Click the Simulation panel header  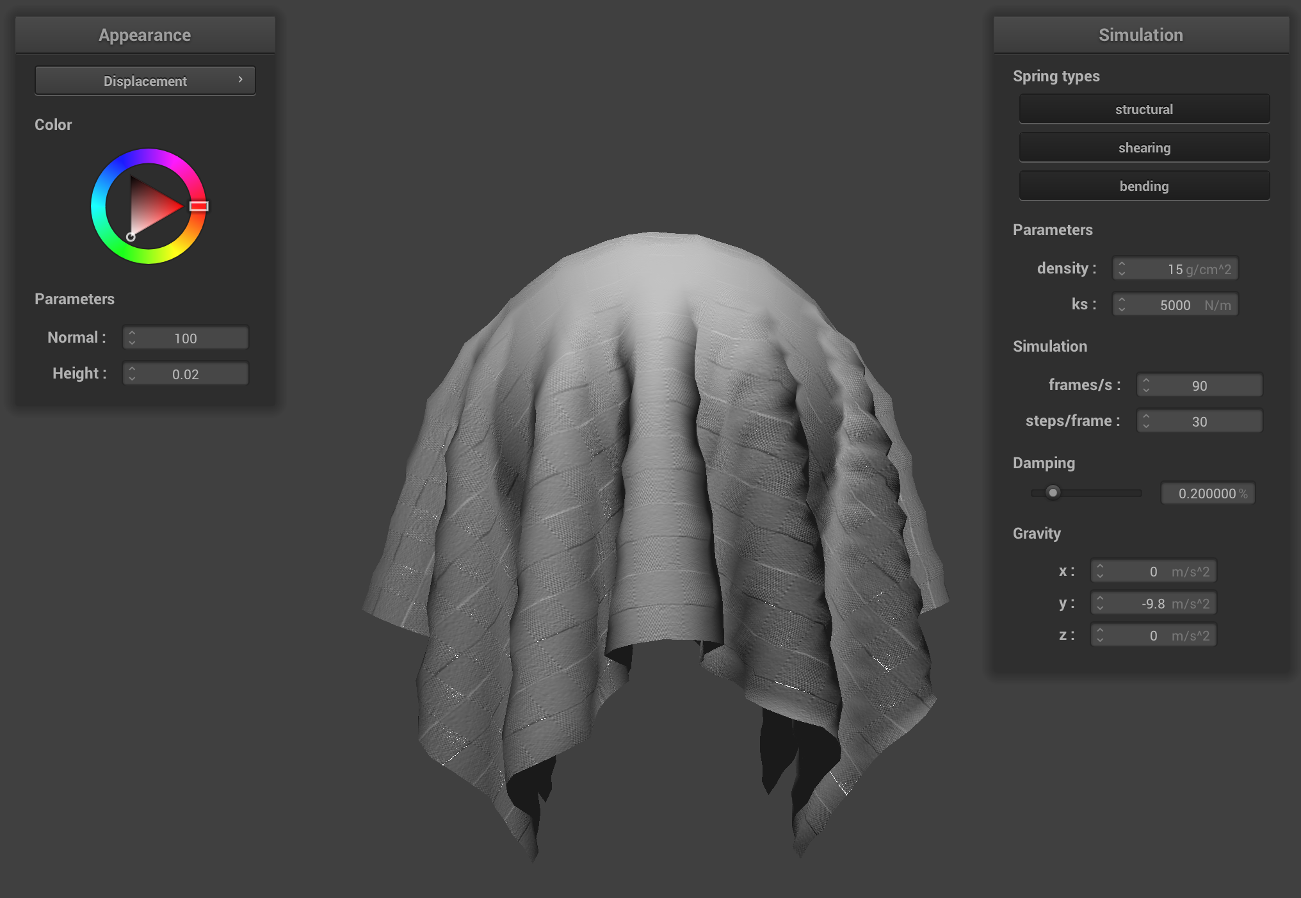[x=1141, y=35]
